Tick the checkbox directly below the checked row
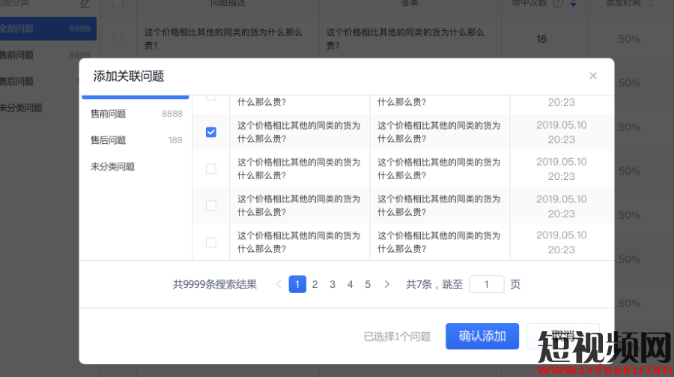The width and height of the screenshot is (674, 377). coord(211,169)
